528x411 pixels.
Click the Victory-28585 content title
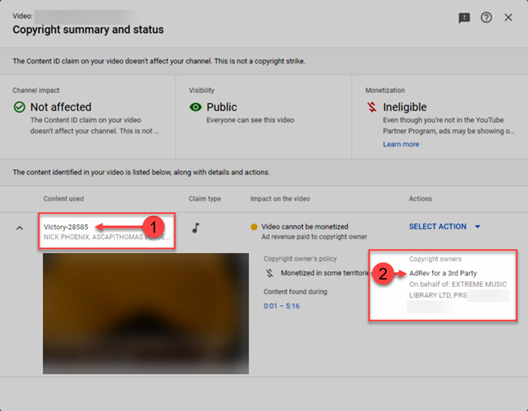pos(66,227)
